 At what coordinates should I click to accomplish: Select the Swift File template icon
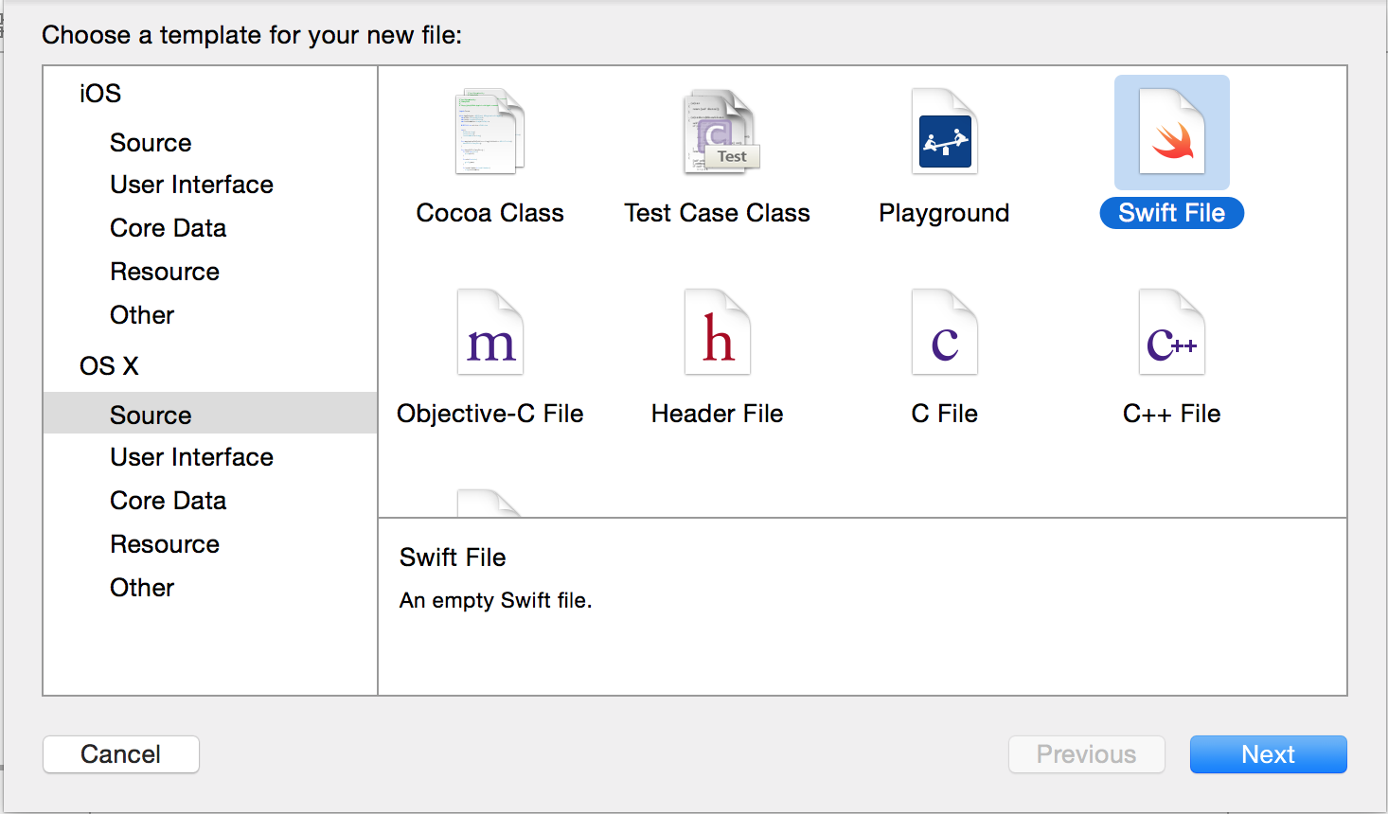tap(1171, 131)
